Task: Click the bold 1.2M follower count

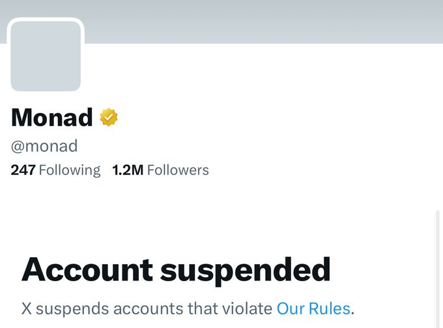Action: (128, 171)
